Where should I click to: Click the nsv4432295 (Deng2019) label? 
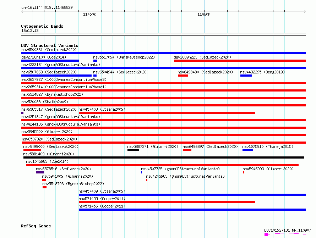pos(262,72)
